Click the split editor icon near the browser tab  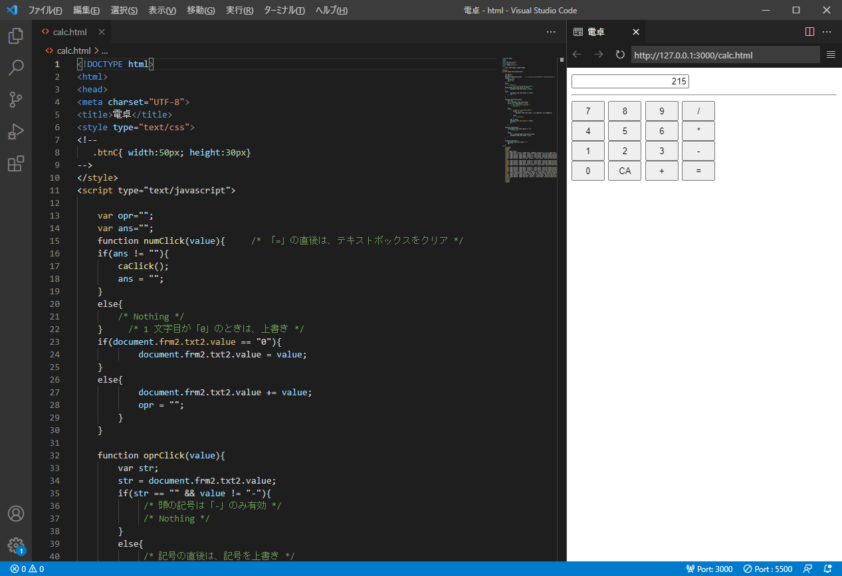(809, 31)
